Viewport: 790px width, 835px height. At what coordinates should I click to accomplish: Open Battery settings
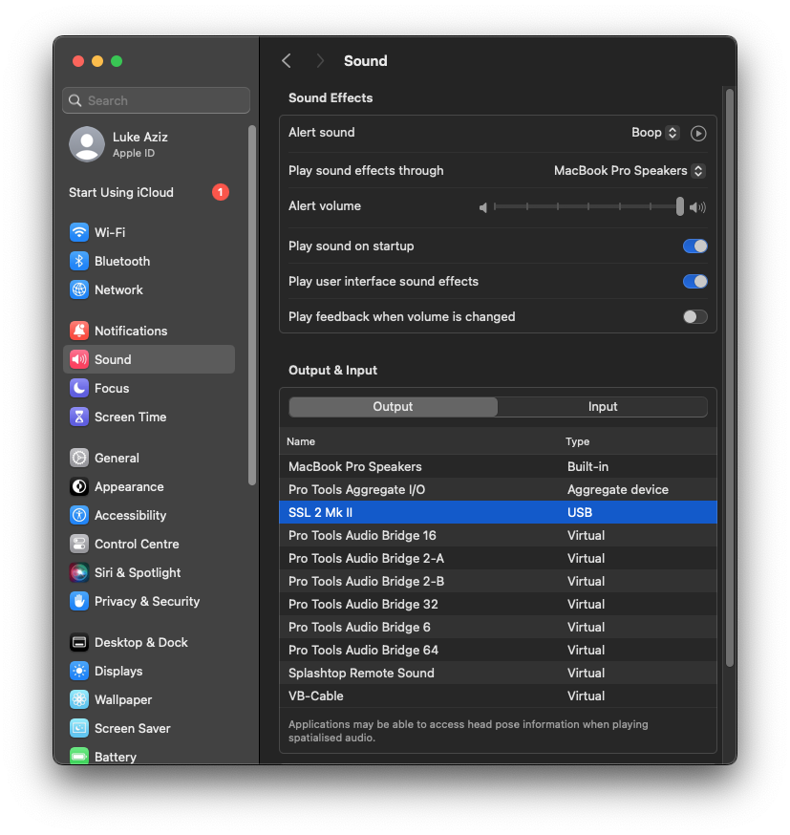[x=149, y=757]
